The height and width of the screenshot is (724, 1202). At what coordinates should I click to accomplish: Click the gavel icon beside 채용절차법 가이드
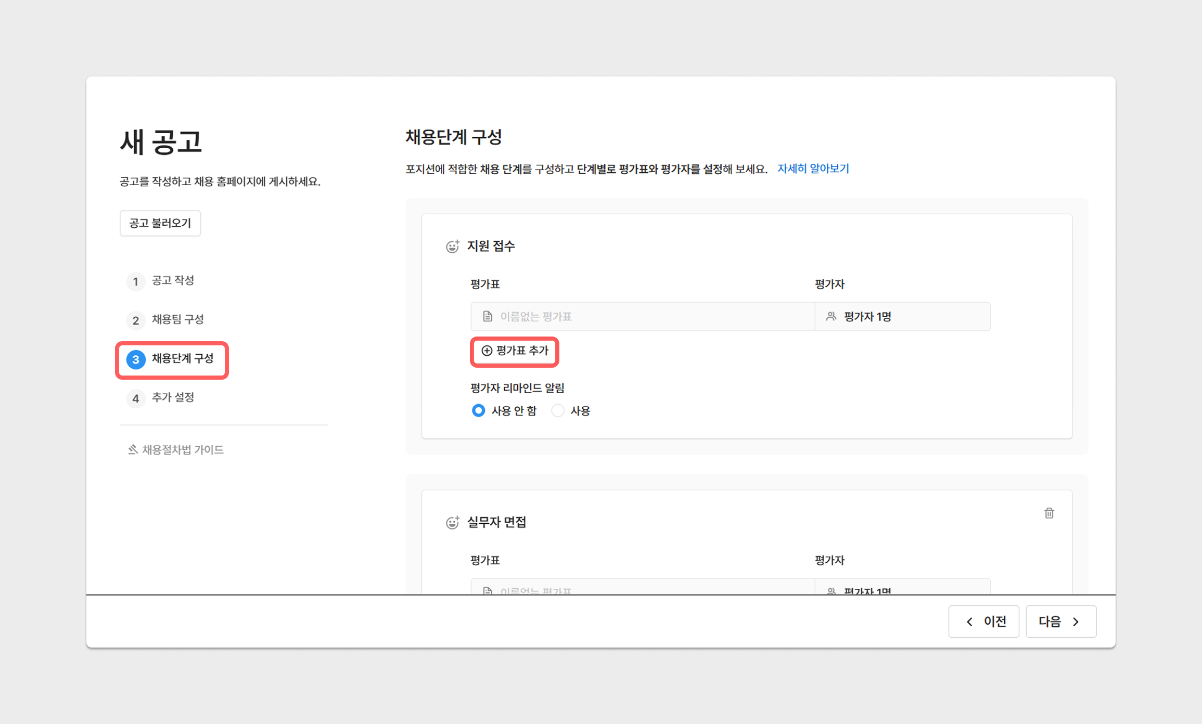click(133, 449)
